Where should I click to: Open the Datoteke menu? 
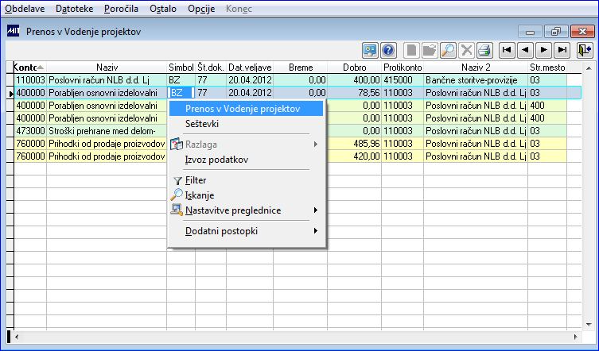click(75, 9)
